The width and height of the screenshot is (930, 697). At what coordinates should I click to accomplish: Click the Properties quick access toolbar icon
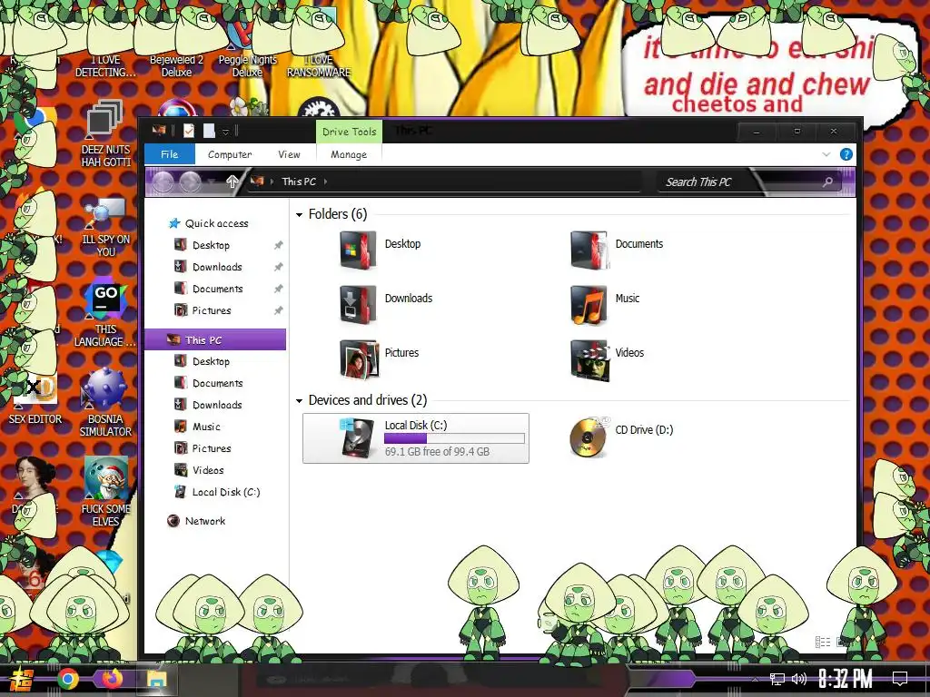click(x=189, y=131)
